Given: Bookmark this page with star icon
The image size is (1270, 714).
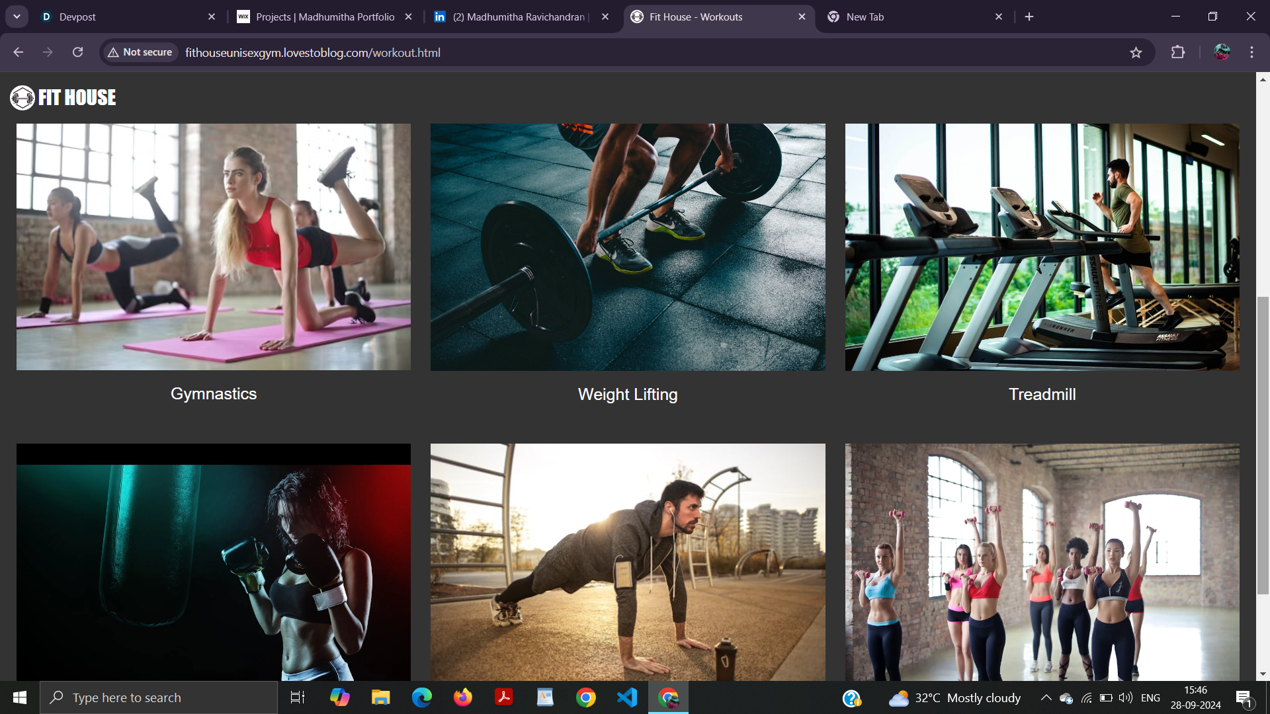Looking at the screenshot, I should 1136,53.
